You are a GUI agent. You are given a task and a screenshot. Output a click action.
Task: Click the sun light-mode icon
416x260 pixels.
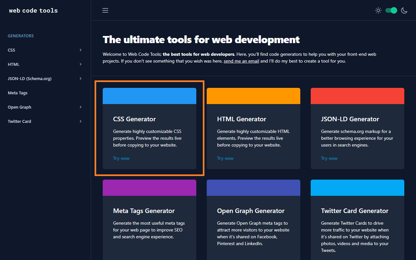point(378,10)
